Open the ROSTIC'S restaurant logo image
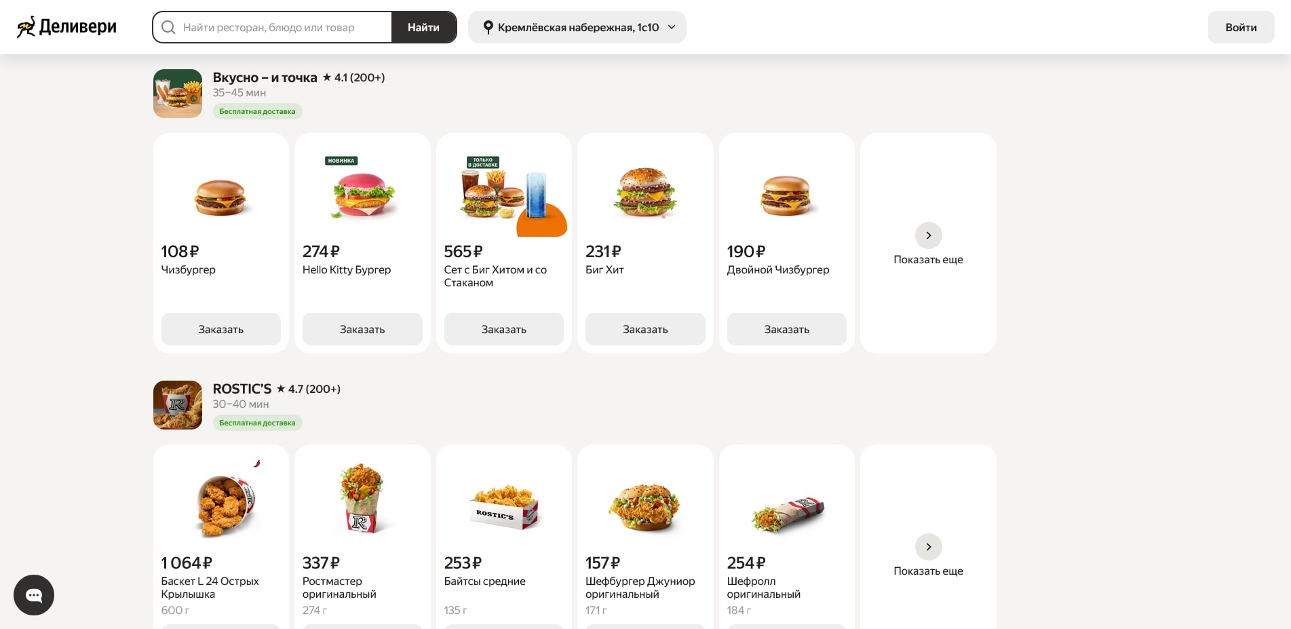The image size is (1291, 629). 178,405
